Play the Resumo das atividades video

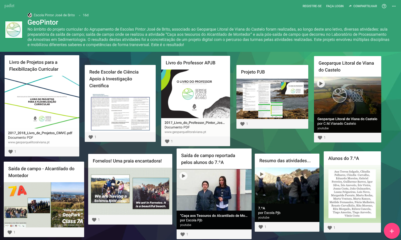tap(262, 174)
